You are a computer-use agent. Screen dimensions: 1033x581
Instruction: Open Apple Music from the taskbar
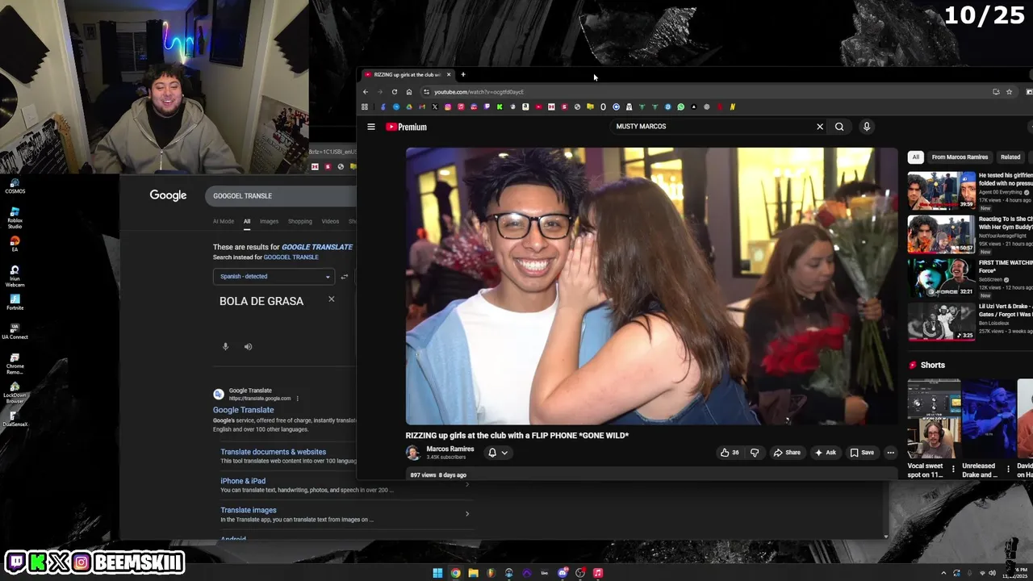[598, 573]
